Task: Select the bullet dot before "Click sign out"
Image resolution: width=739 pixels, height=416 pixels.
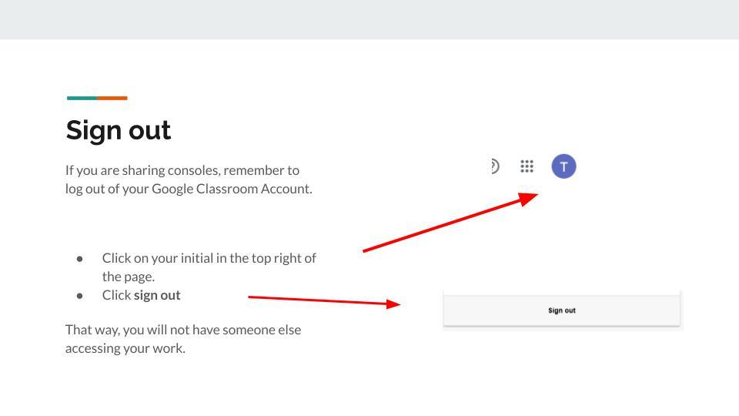Action: click(80, 296)
